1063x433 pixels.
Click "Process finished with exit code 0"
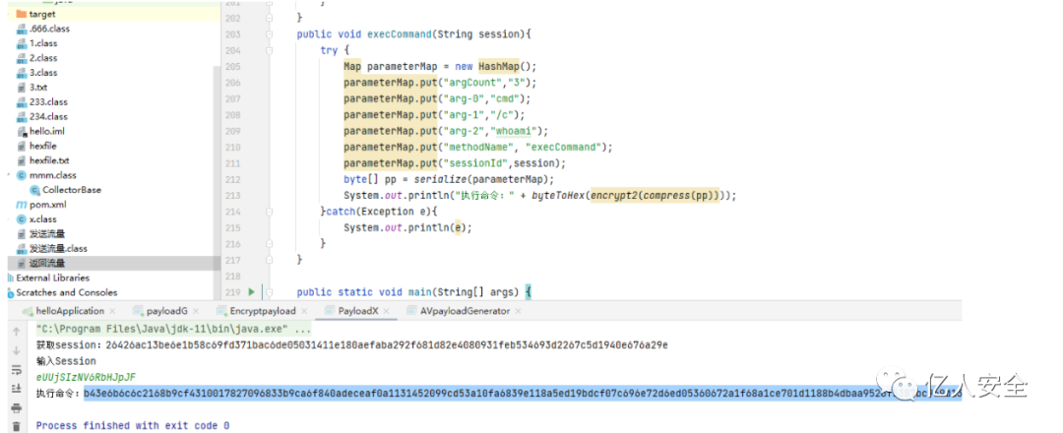point(133,425)
